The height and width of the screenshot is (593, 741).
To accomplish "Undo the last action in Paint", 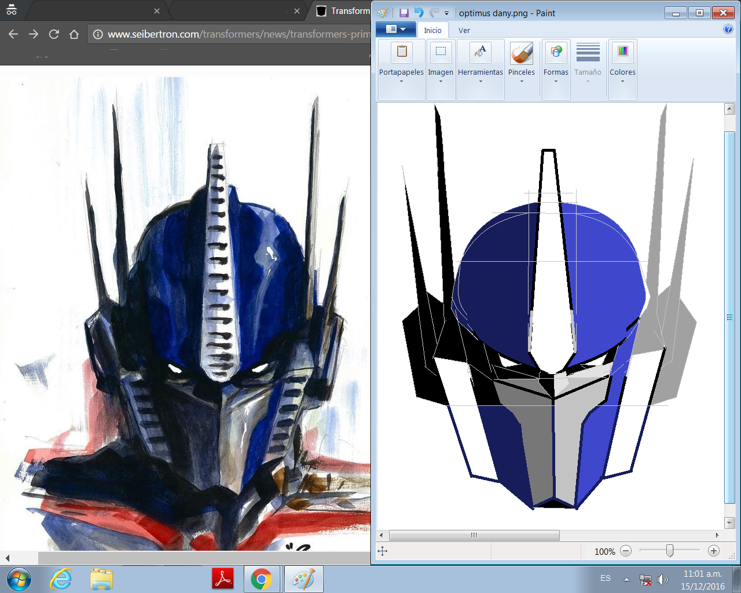I will coord(419,13).
